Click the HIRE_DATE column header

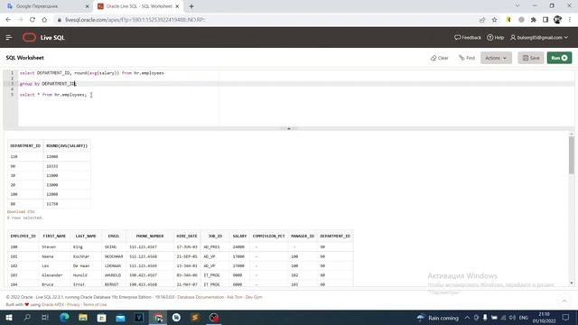coord(187,237)
